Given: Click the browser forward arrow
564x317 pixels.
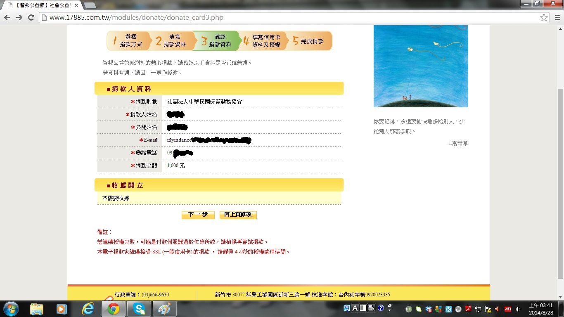Looking at the screenshot, I should (x=19, y=17).
